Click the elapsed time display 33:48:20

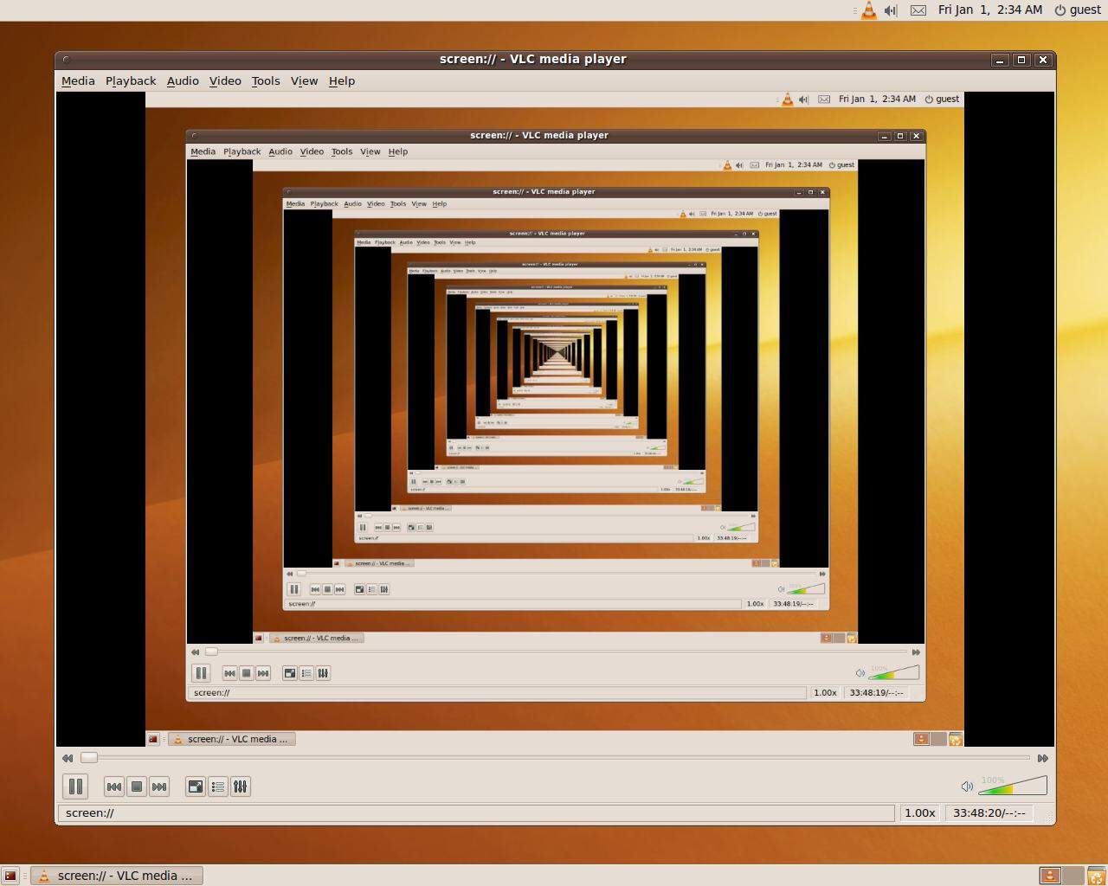coord(989,812)
